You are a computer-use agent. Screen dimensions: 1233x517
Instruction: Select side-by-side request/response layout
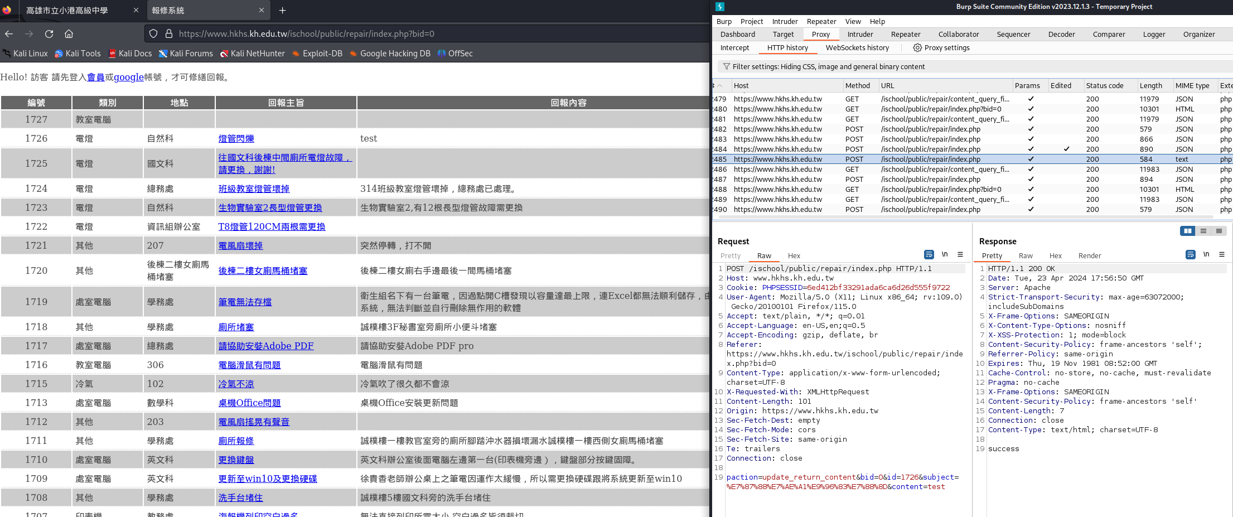(x=1188, y=231)
